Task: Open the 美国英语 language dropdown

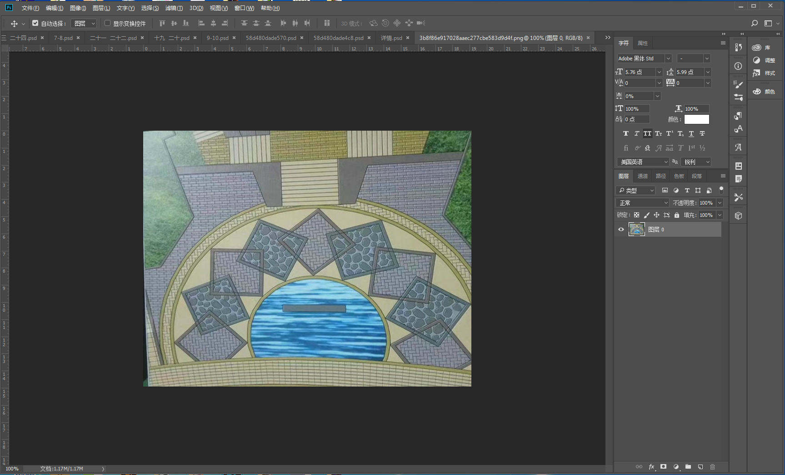Action: point(643,162)
